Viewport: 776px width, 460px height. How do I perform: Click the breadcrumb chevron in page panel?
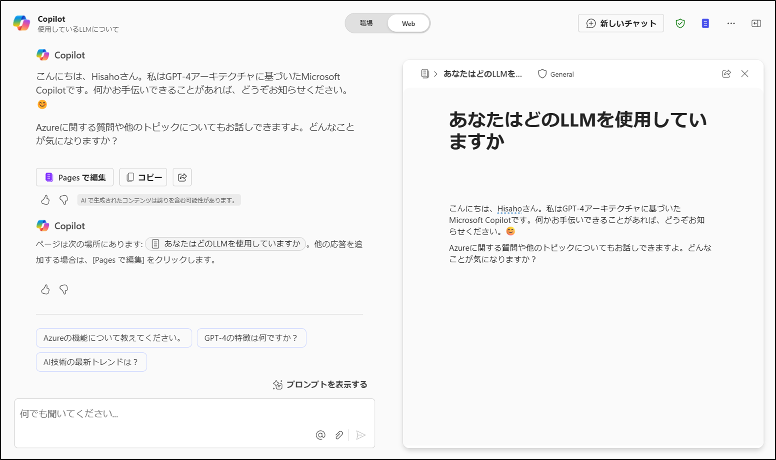tap(436, 74)
